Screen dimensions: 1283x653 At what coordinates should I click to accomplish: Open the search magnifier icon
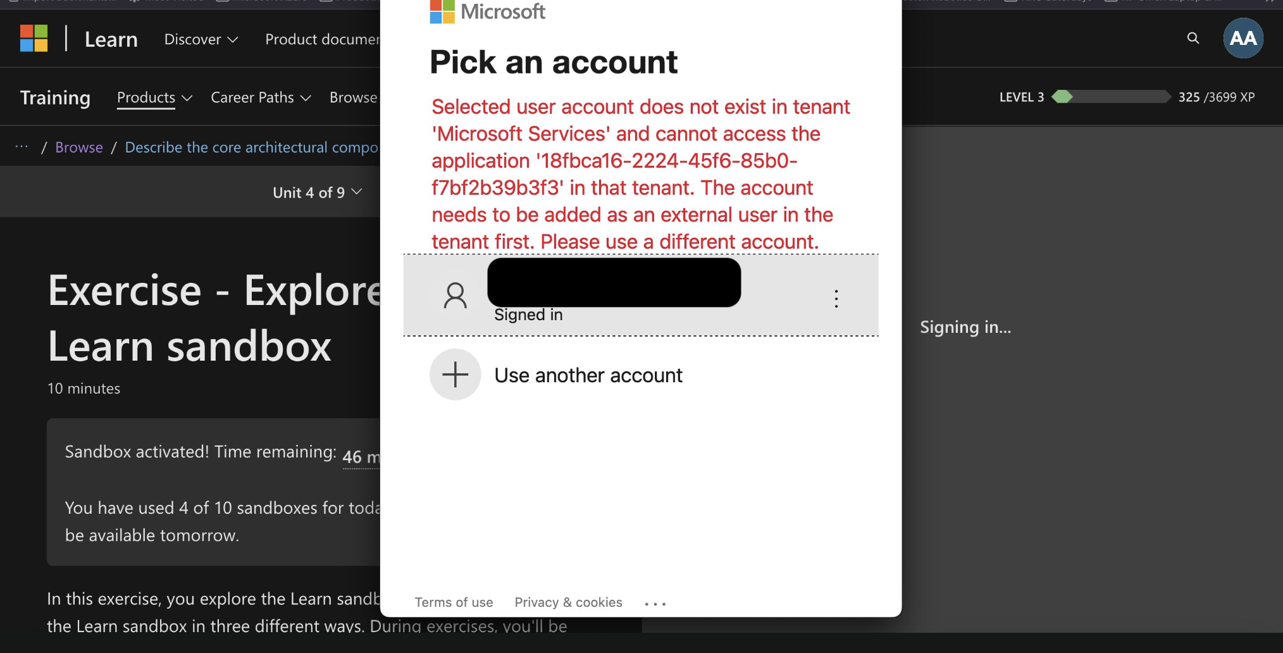[x=1193, y=38]
